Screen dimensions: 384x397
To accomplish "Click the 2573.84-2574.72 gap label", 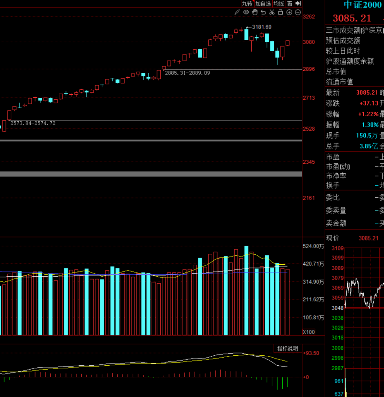I will click(33, 123).
